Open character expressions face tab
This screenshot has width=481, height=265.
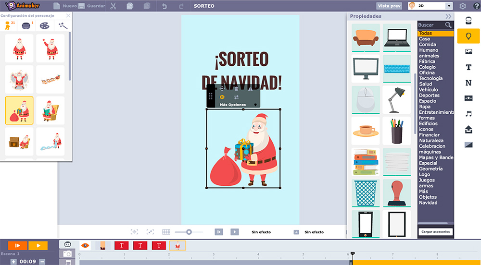tap(26, 26)
